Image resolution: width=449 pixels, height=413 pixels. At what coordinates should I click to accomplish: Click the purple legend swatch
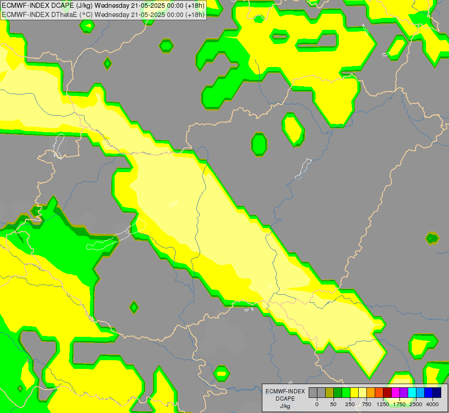[404, 393]
